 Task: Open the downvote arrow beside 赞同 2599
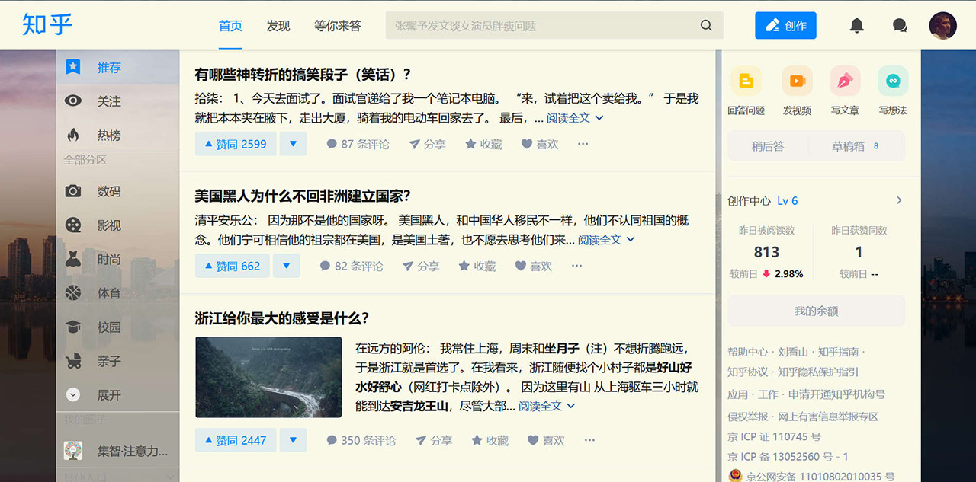pos(293,143)
